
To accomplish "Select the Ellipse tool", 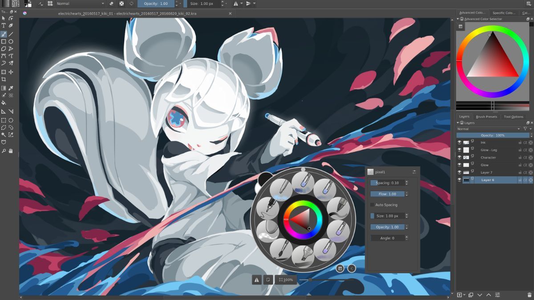I will tap(10, 41).
